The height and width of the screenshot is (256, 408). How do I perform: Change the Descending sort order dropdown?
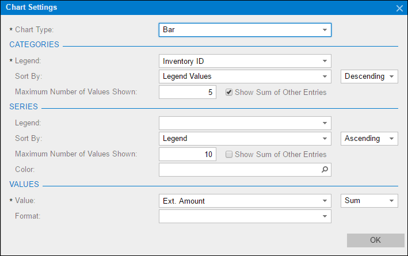(369, 77)
